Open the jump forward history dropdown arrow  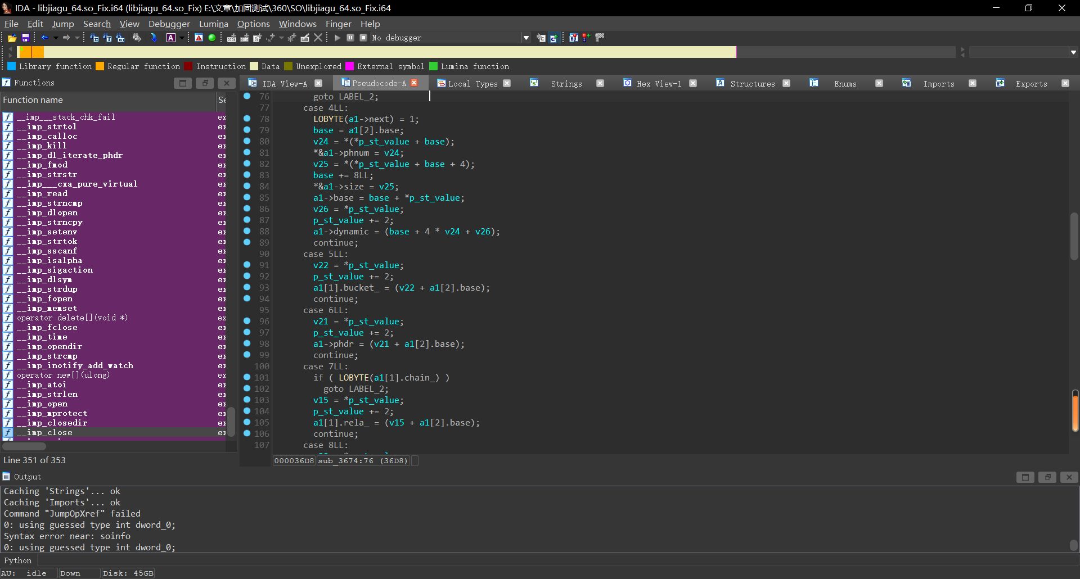tap(78, 38)
